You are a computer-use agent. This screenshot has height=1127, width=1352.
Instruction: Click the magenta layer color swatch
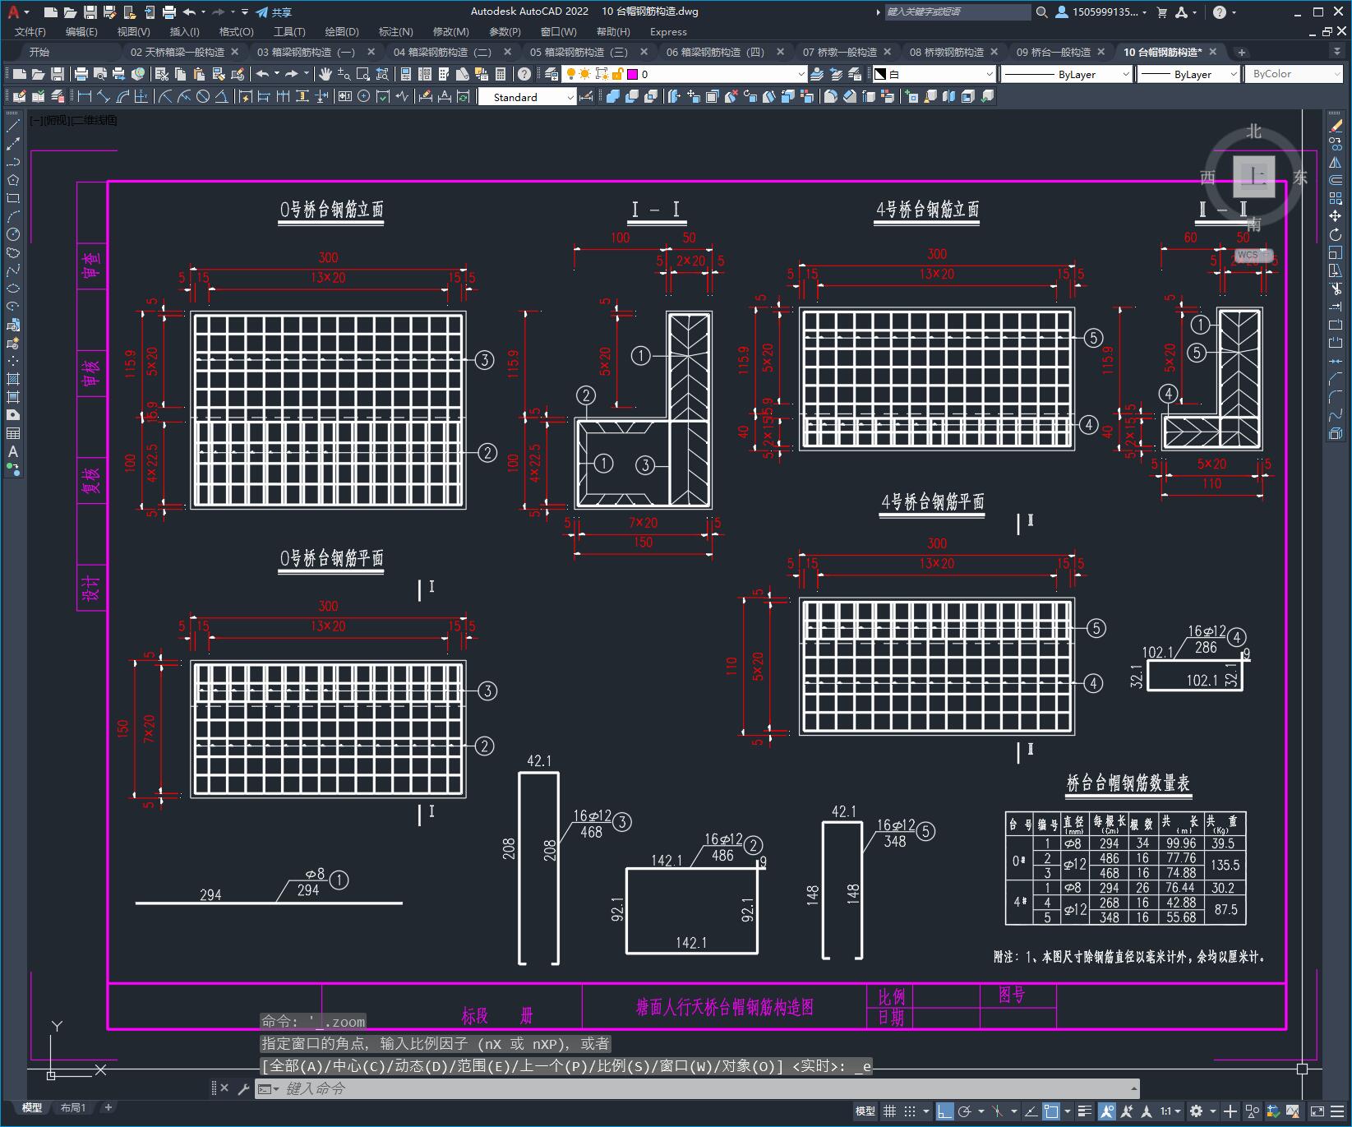pyautogui.click(x=632, y=74)
